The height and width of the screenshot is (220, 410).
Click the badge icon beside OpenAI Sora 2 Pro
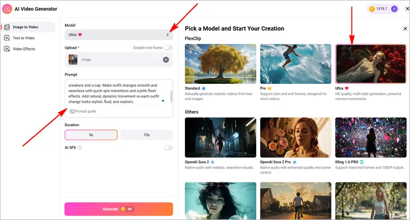(294, 162)
